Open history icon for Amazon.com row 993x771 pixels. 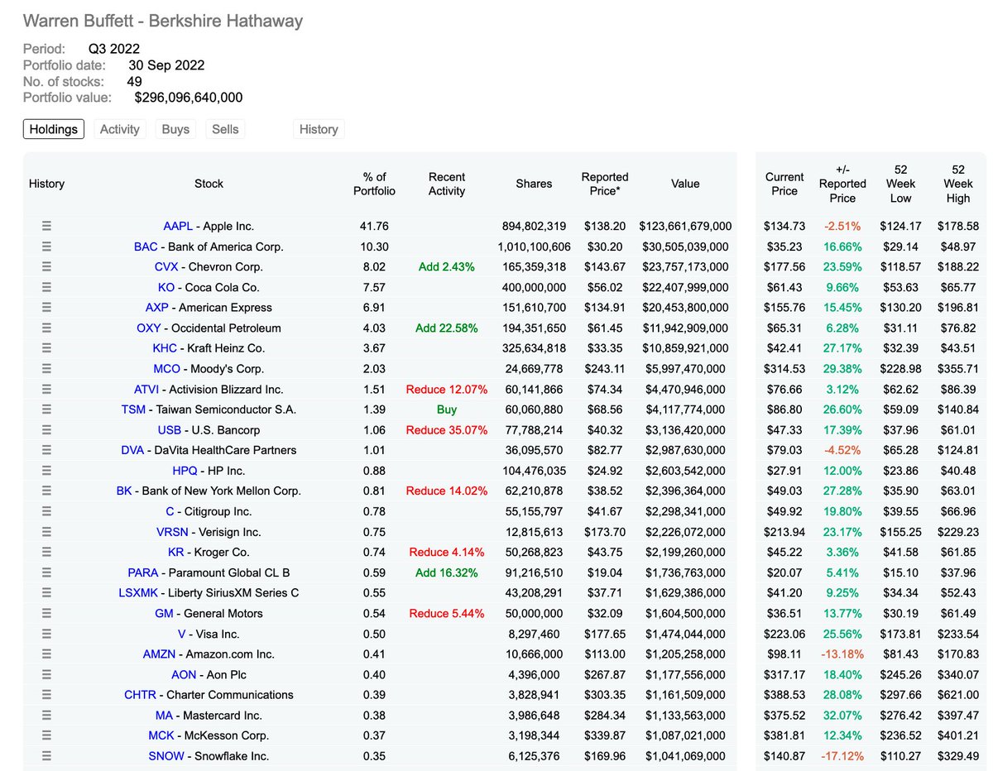point(46,654)
